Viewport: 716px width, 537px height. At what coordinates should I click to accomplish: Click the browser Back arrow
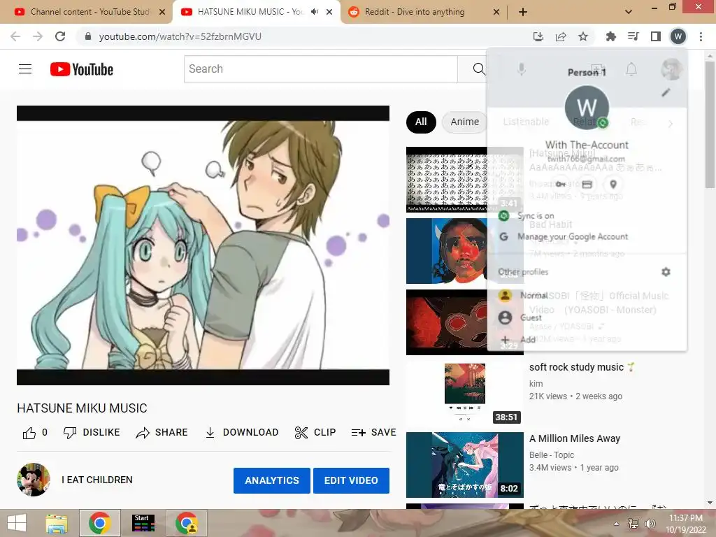pyautogui.click(x=15, y=36)
